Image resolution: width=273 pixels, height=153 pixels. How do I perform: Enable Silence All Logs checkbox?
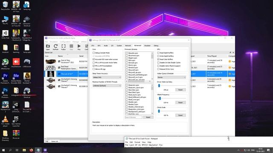94,69
